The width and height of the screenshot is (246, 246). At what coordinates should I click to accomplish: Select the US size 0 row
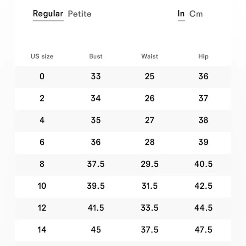[123, 76]
